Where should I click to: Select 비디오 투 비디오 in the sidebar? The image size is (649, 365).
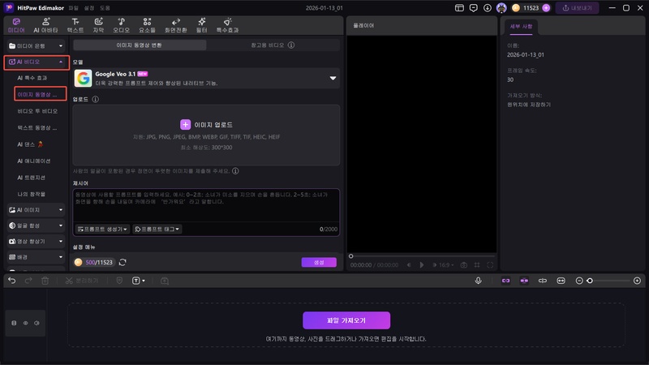[37, 111]
